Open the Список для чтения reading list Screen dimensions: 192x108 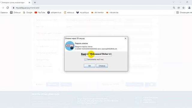pos(184,13)
